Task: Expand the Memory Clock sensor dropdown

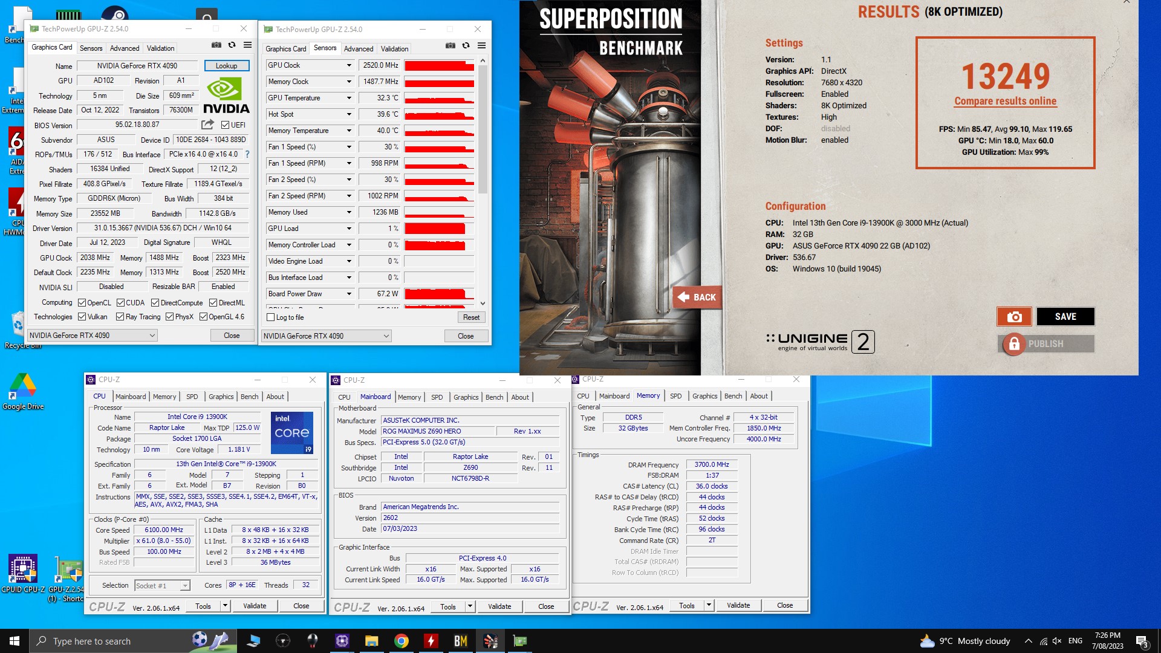Action: click(349, 82)
